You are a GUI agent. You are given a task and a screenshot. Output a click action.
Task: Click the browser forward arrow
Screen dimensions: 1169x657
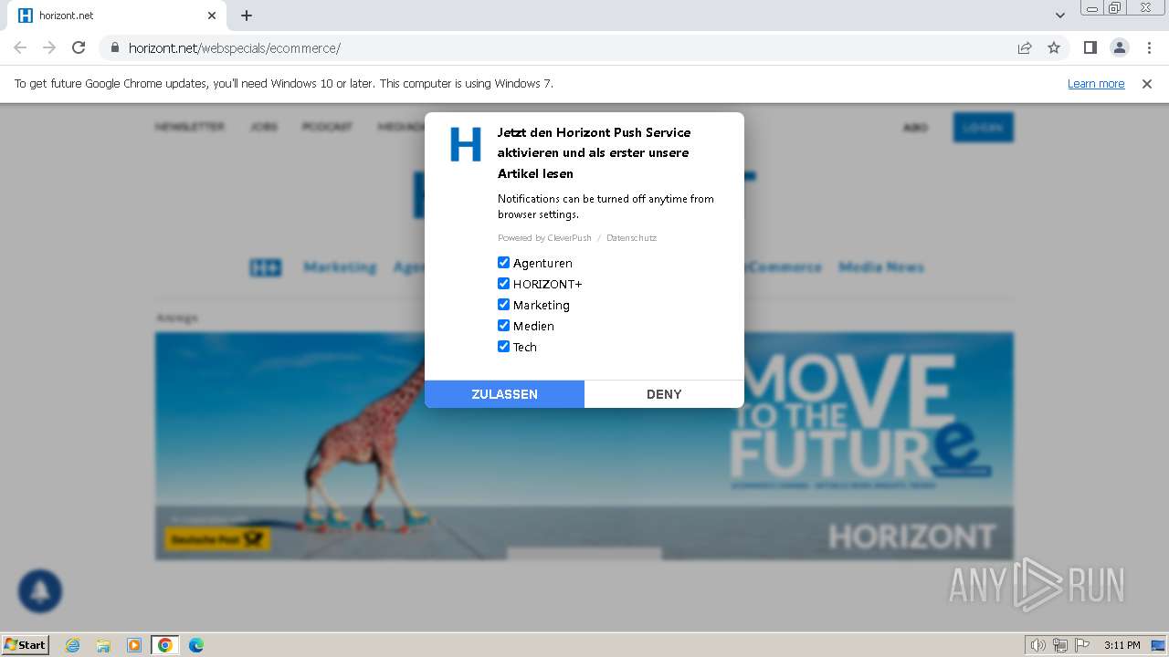point(49,47)
